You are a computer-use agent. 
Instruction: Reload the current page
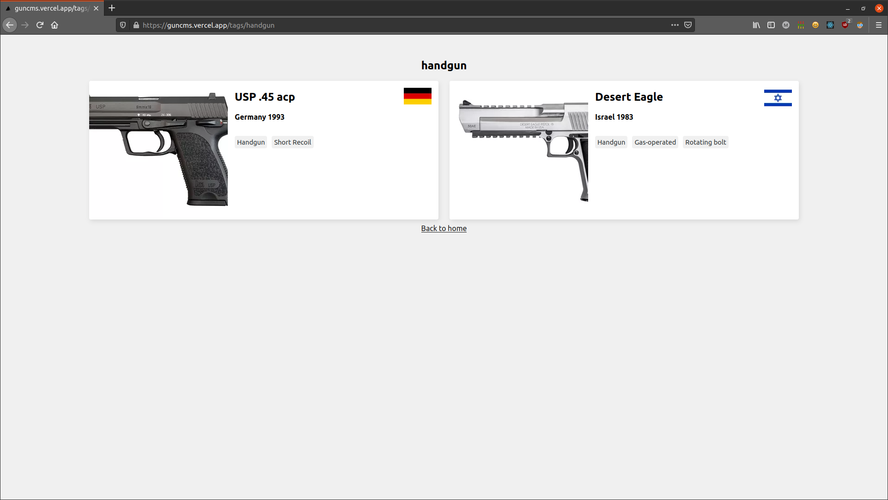click(40, 25)
